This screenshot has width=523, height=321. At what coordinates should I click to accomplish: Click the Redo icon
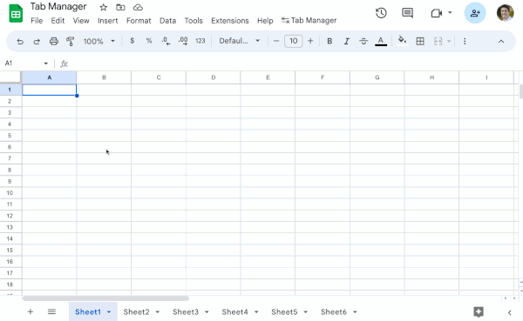coord(37,41)
